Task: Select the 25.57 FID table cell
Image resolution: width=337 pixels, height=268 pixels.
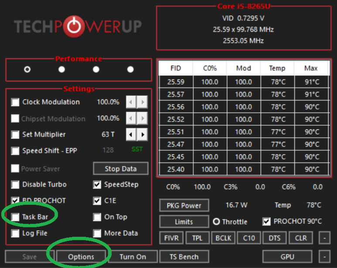Action: pos(176,94)
